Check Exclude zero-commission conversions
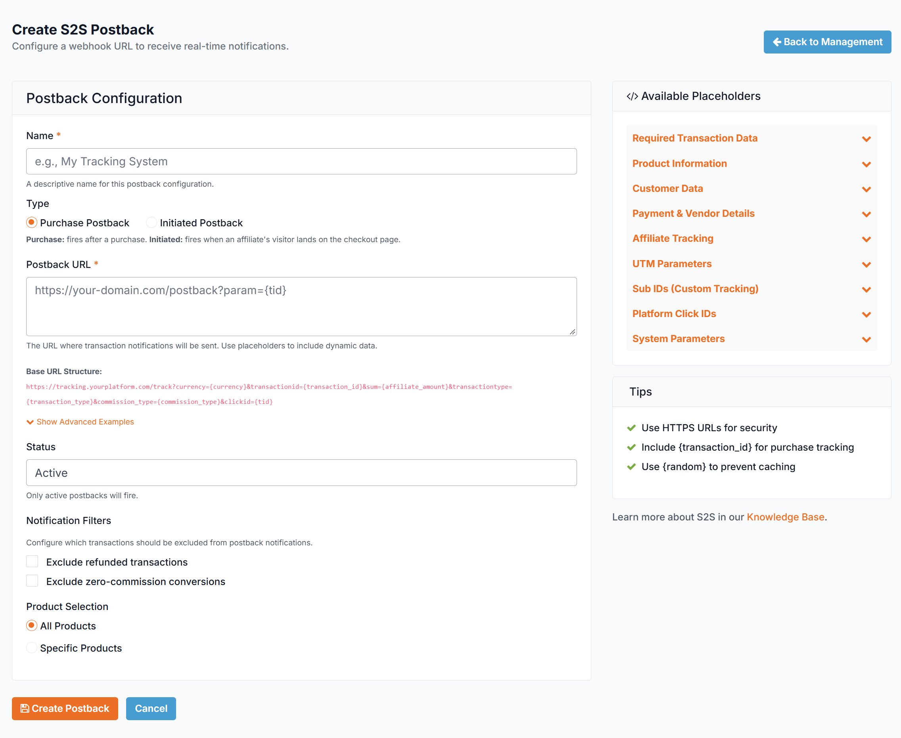 pyautogui.click(x=33, y=581)
